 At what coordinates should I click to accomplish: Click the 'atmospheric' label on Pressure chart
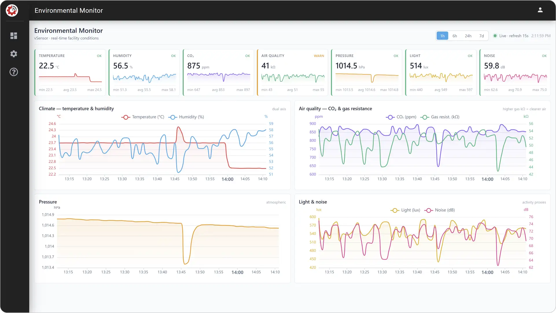(x=276, y=202)
